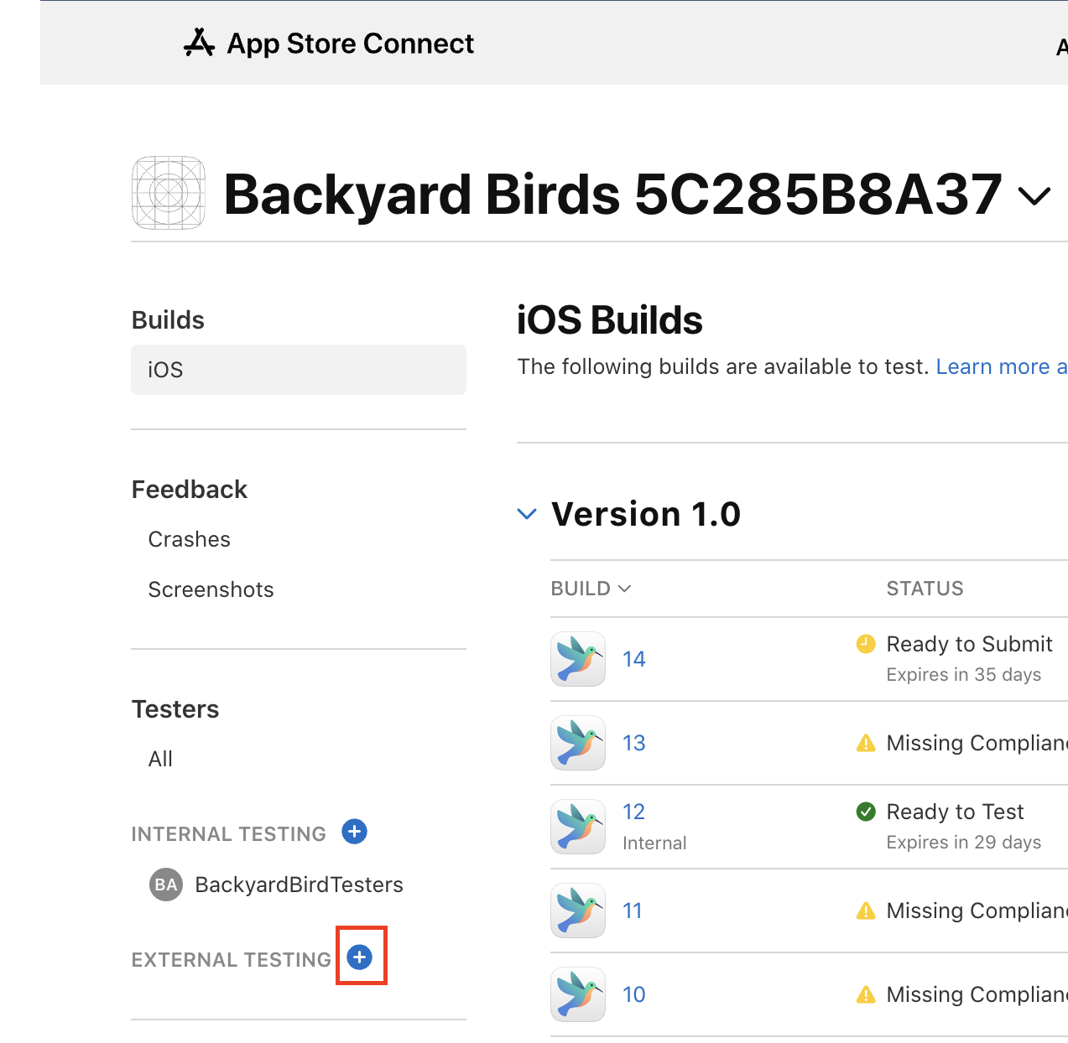The width and height of the screenshot is (1068, 1043).
Task: Click the BA group avatar
Action: pyautogui.click(x=166, y=885)
